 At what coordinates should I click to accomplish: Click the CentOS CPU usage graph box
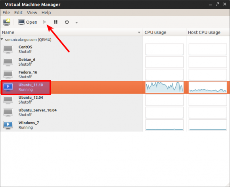(165, 49)
